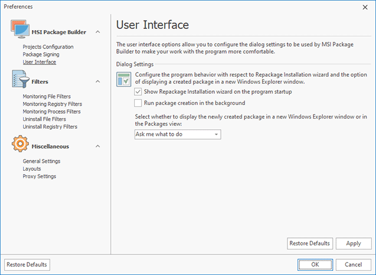Go to Package Signing settings
Viewport: 376px width, 275px height.
pos(41,54)
